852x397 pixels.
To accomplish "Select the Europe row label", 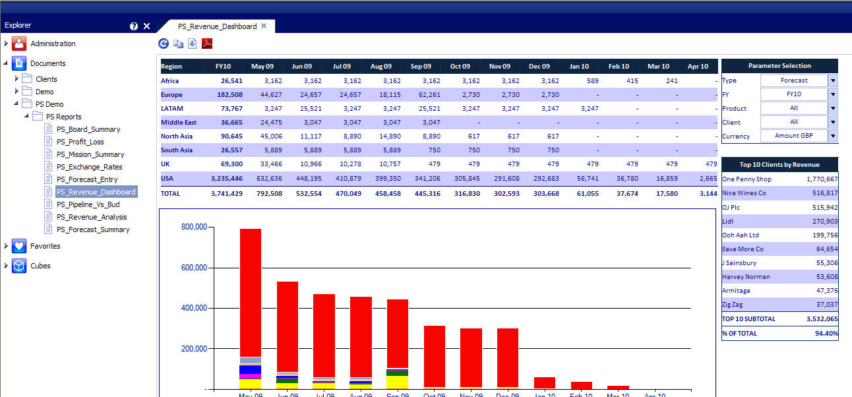I will pyautogui.click(x=172, y=94).
